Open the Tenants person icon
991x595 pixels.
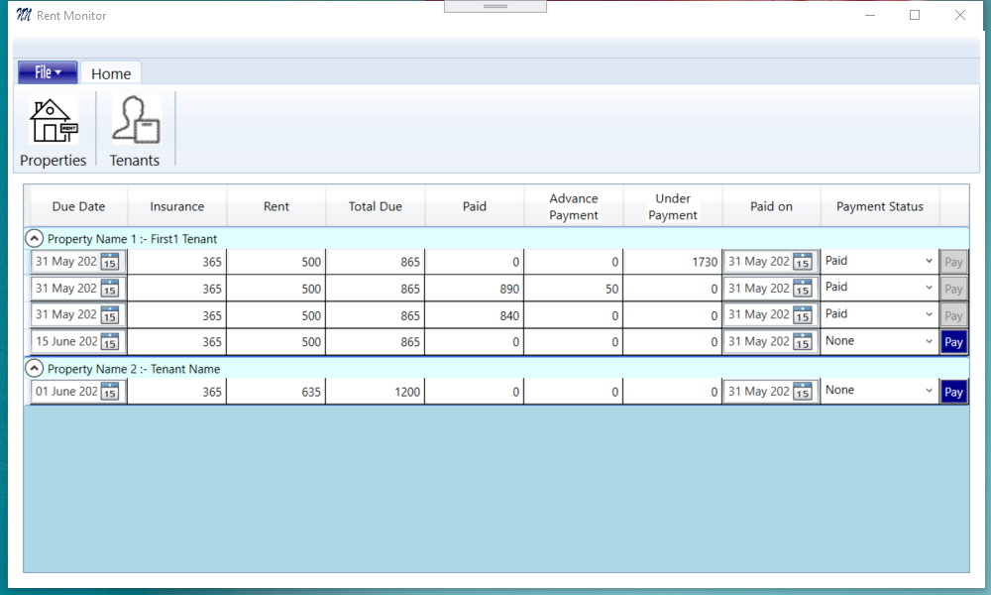tap(135, 121)
